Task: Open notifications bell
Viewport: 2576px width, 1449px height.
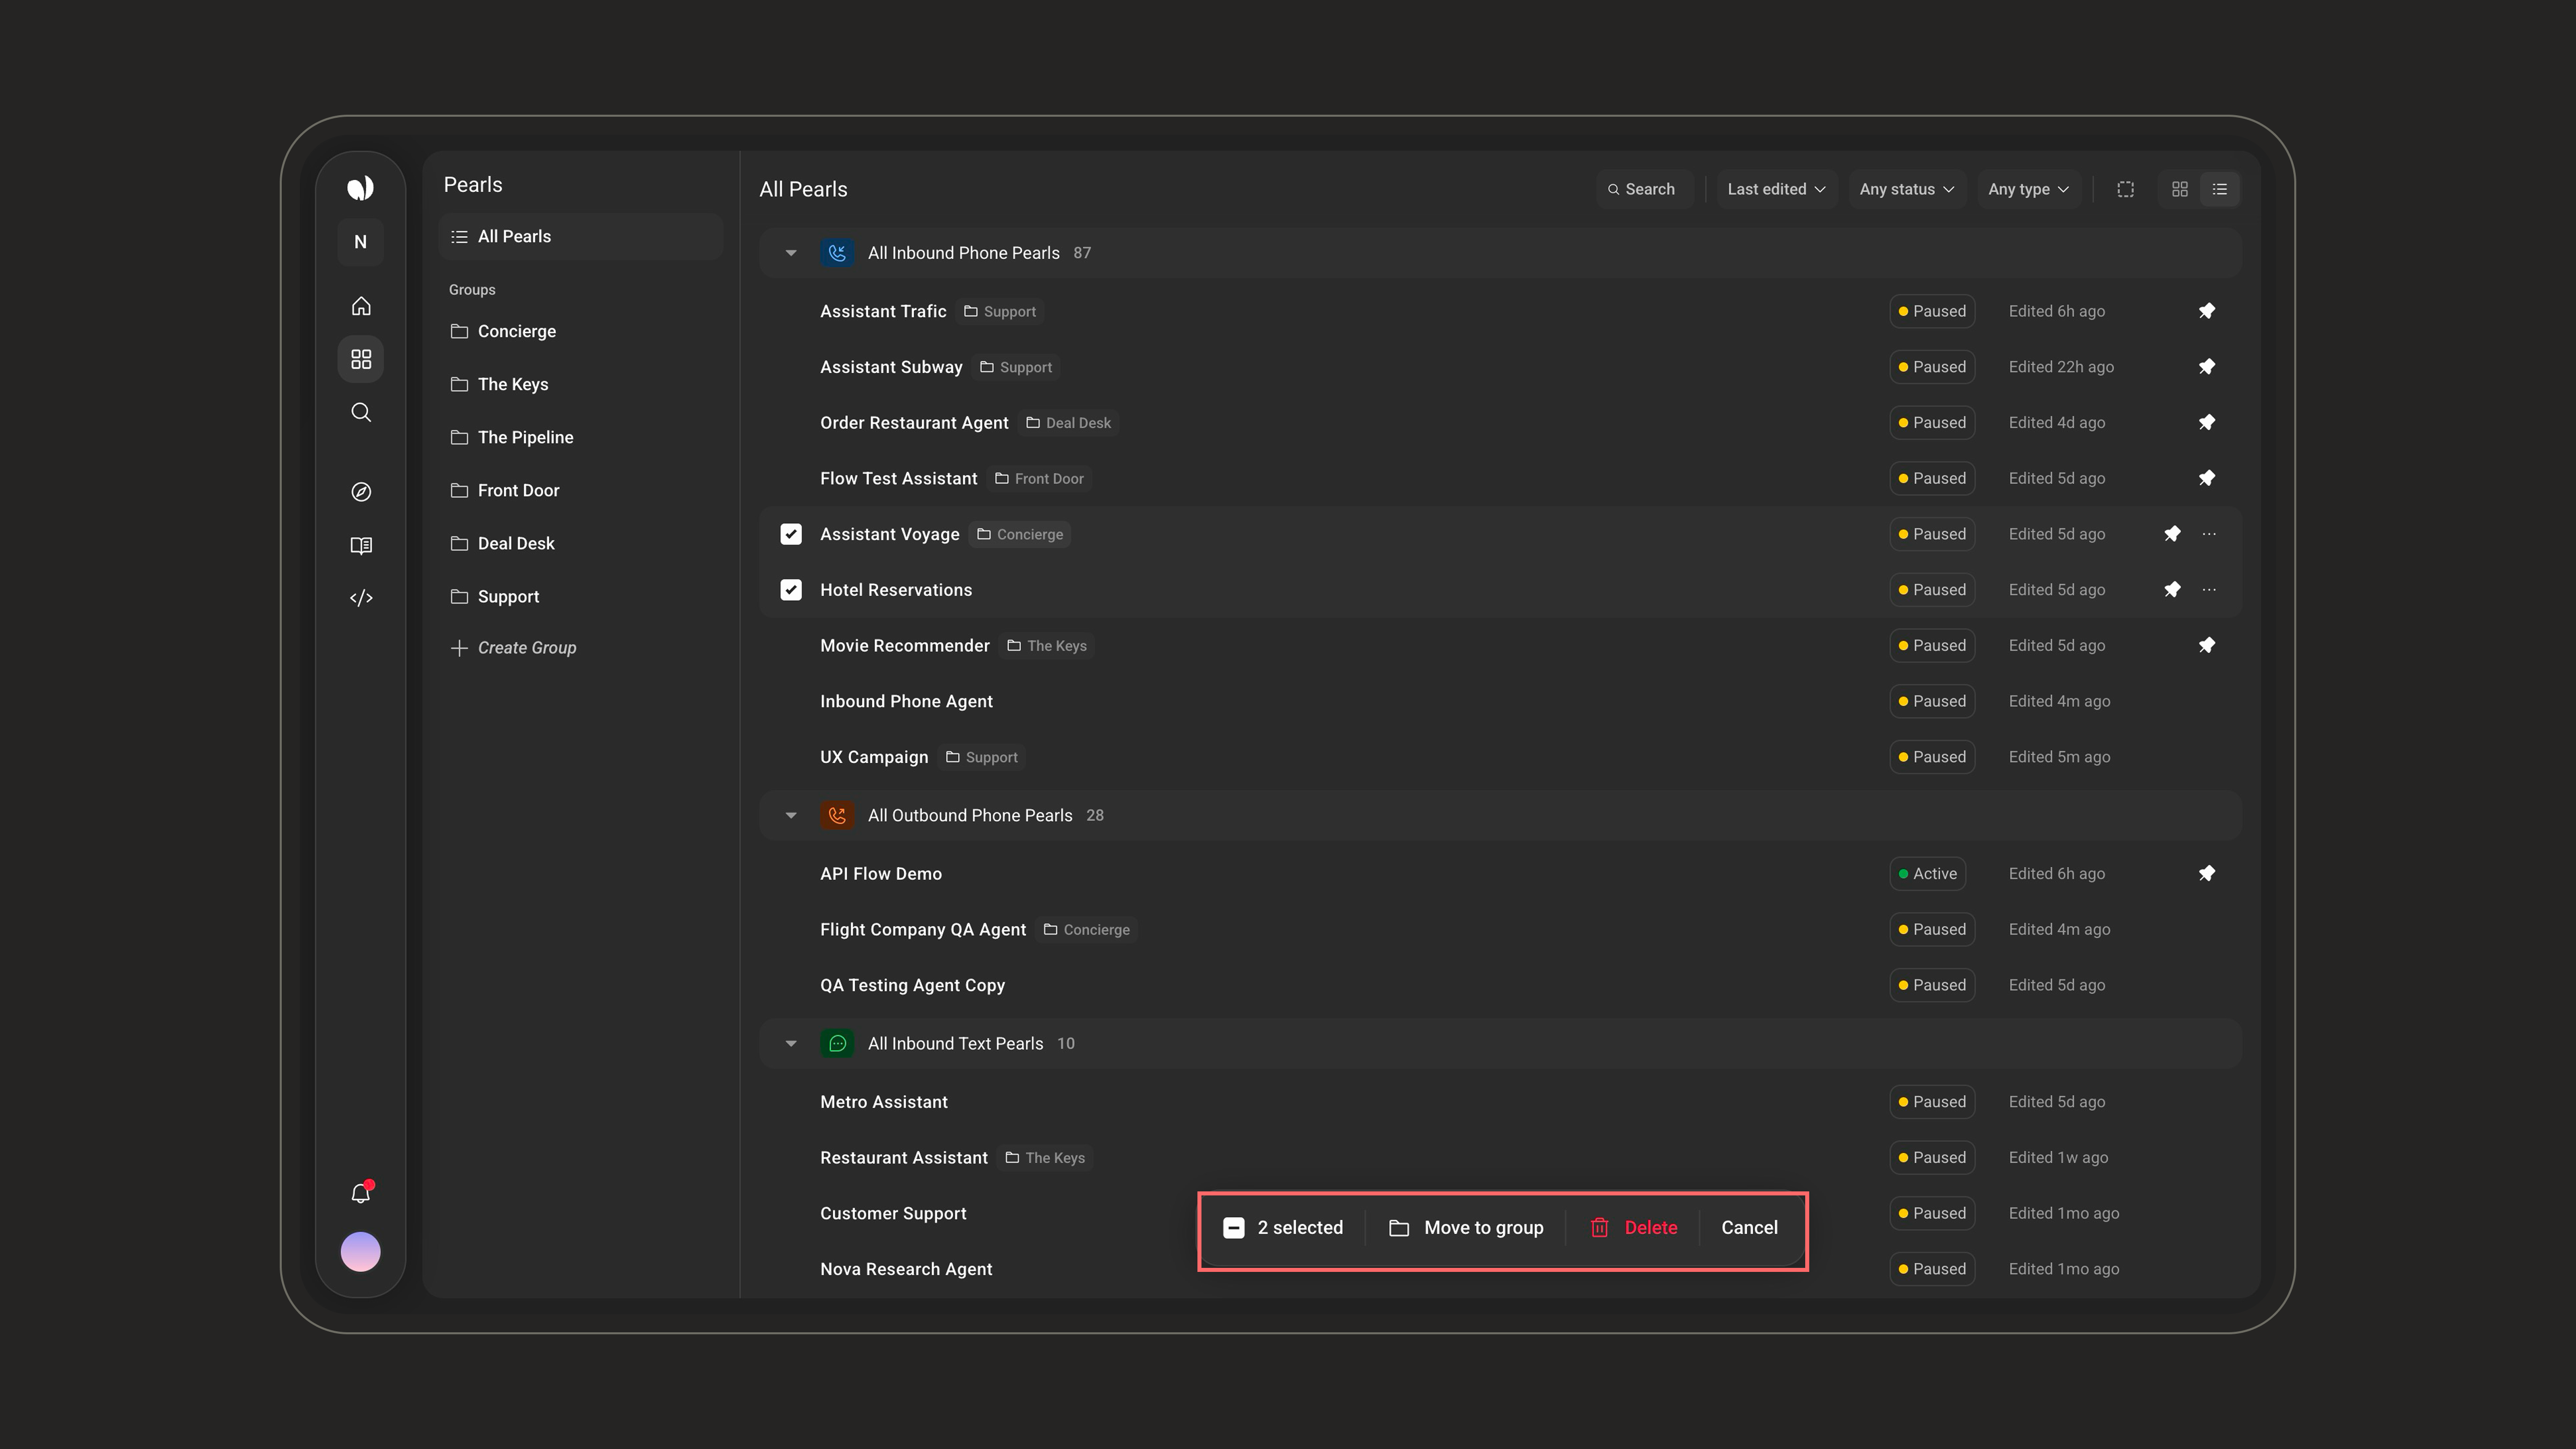Action: [x=361, y=1193]
